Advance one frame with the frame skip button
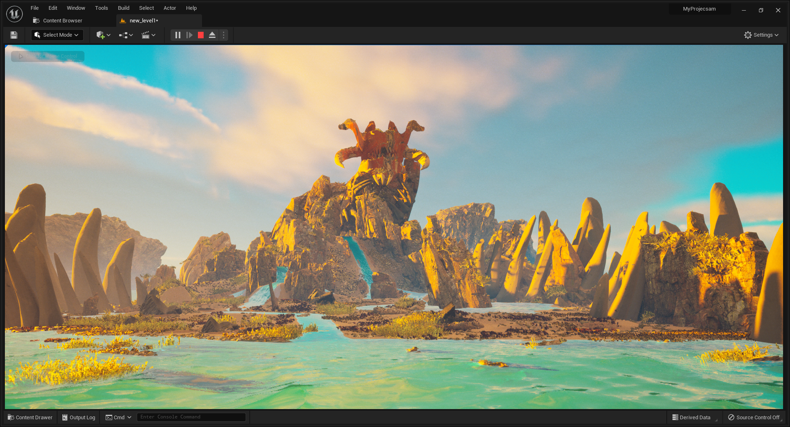Screen dimensions: 790x427 pyautogui.click(x=189, y=35)
